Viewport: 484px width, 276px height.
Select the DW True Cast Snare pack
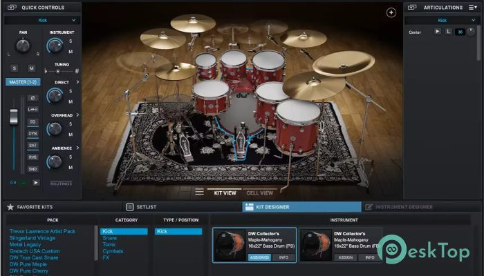[x=34, y=257]
